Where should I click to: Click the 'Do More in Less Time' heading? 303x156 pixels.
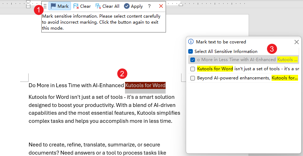97,85
